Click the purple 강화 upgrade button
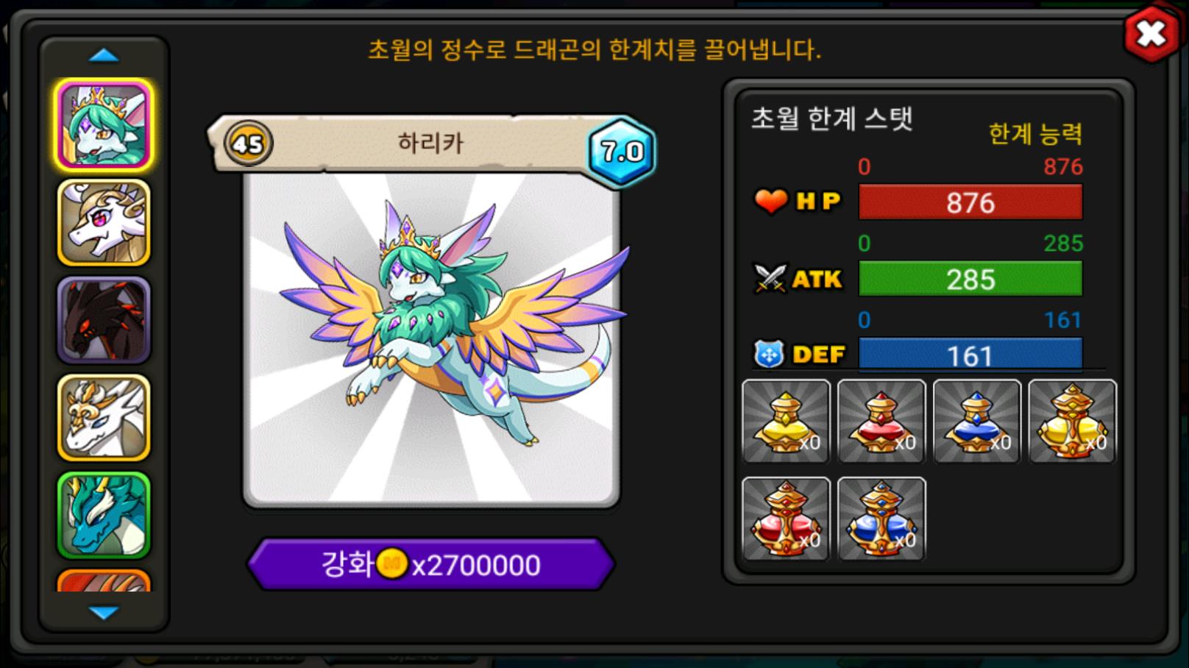Image resolution: width=1189 pixels, height=668 pixels. click(x=430, y=564)
